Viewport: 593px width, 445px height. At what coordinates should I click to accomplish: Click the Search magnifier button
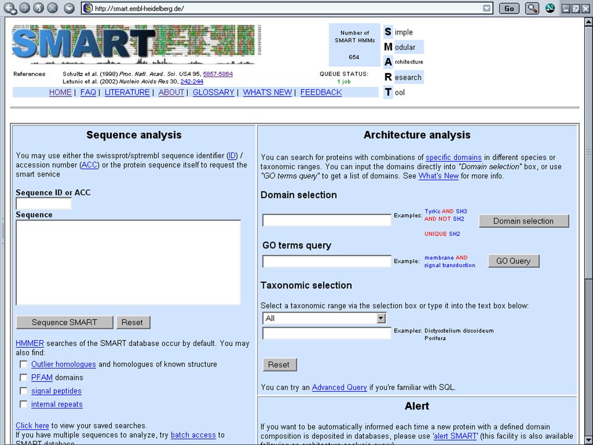click(532, 8)
